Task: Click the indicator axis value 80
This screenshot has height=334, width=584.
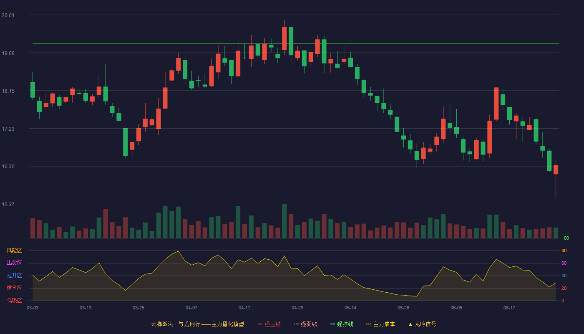Action: point(564,251)
